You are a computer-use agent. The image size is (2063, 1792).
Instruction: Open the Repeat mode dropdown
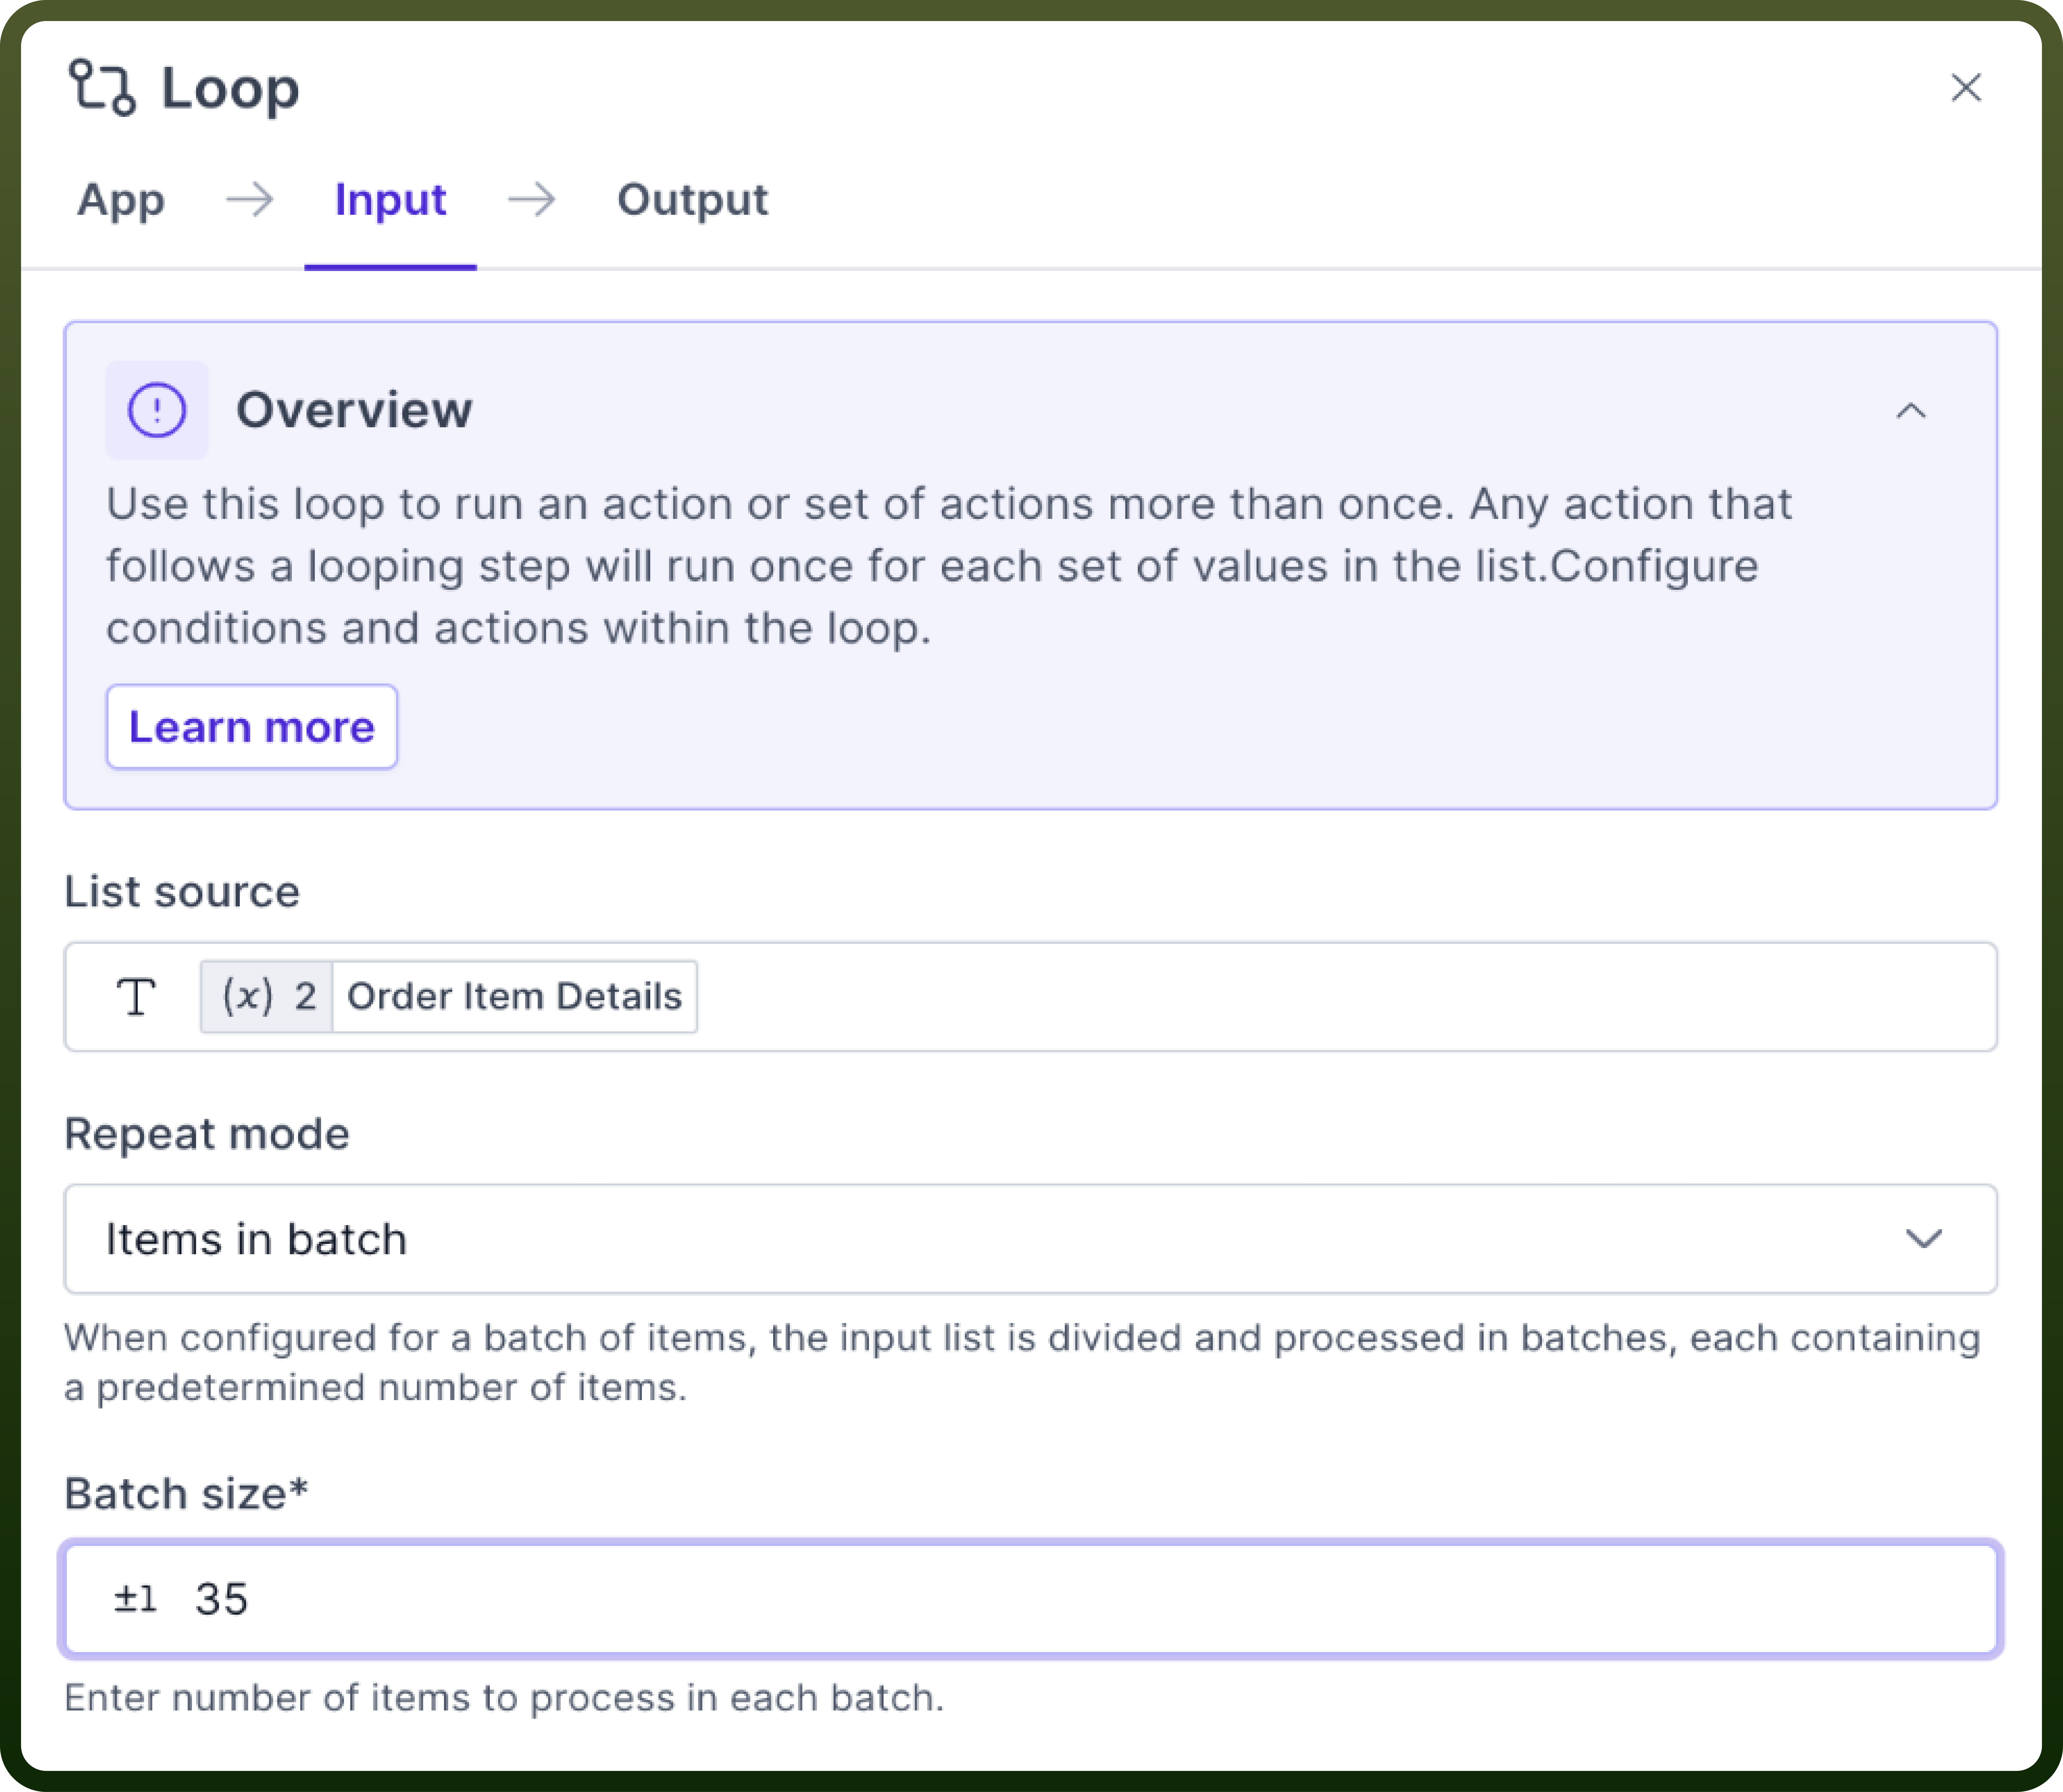point(1031,1239)
